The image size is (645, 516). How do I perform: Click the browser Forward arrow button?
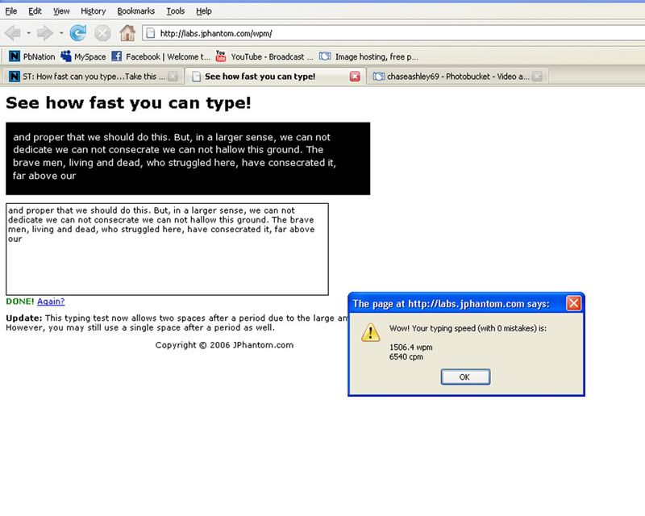click(44, 33)
